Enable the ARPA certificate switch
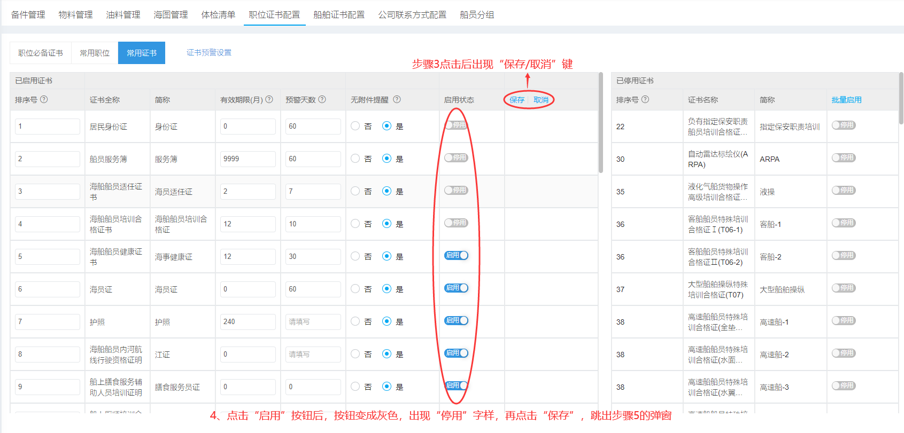Image resolution: width=904 pixels, height=433 pixels. (x=844, y=158)
